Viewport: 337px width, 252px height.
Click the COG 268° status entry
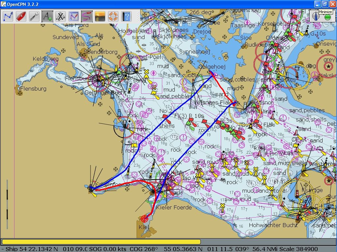[x=144, y=249]
